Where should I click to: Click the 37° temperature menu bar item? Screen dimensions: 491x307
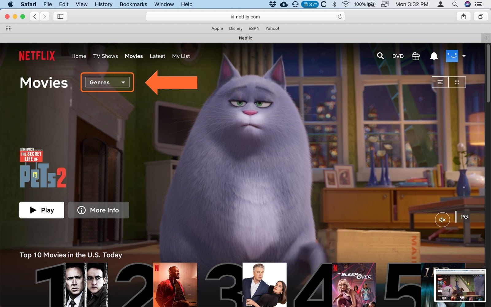(310, 4)
